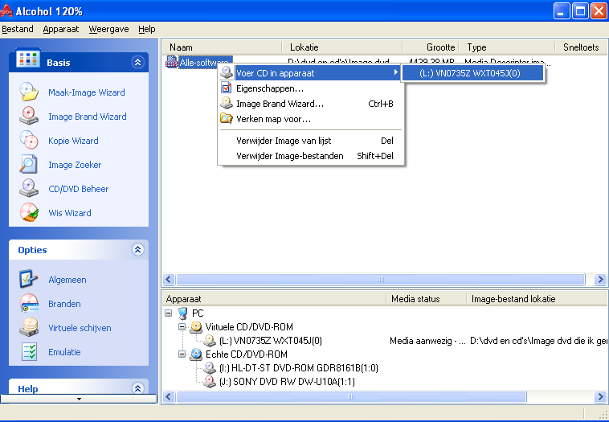The height and width of the screenshot is (422, 609).
Task: Collapse the Opties panel chevron
Action: coord(137,250)
